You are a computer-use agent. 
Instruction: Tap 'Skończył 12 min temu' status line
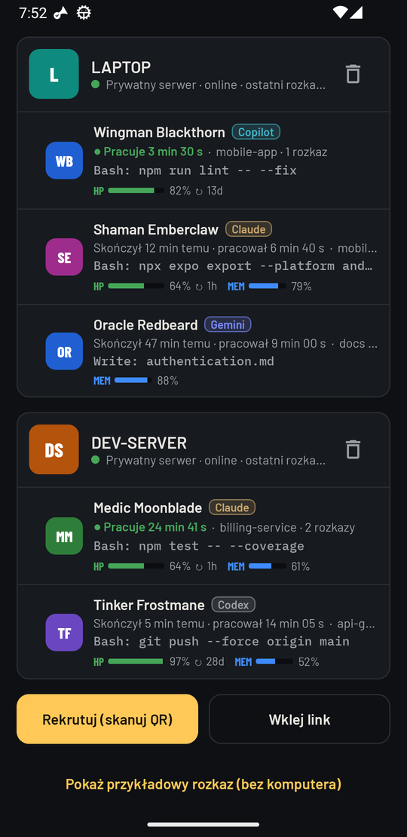pos(151,248)
